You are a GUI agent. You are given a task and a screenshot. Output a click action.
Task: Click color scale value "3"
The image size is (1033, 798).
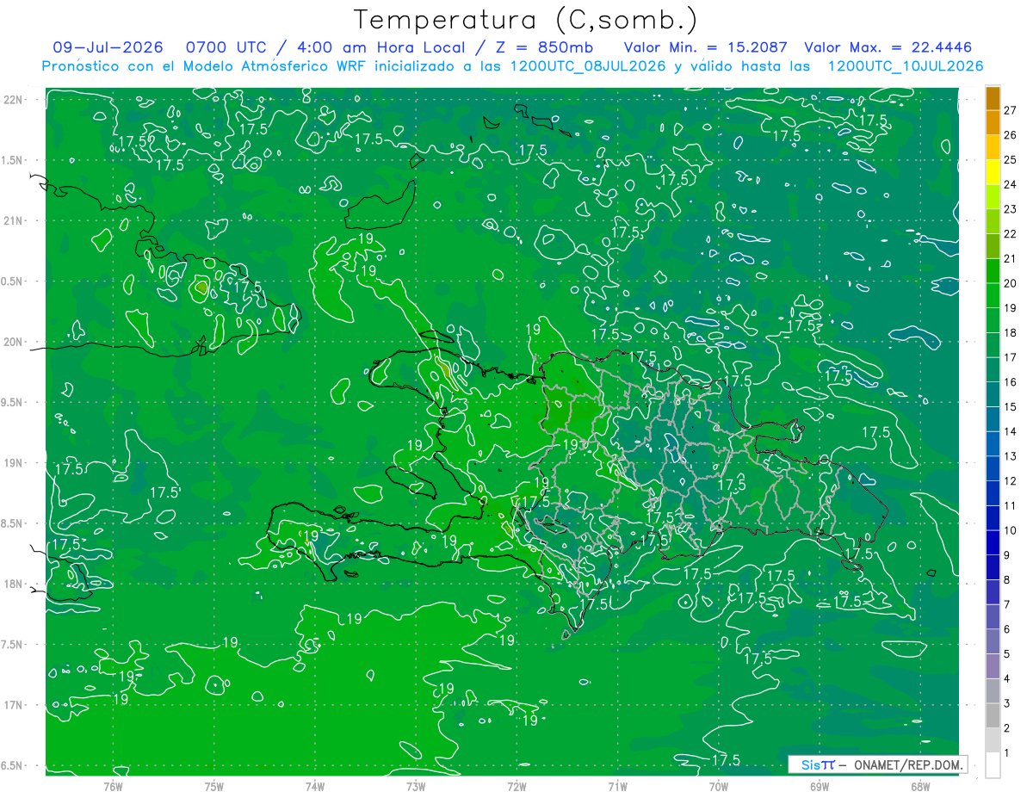pos(1009,704)
